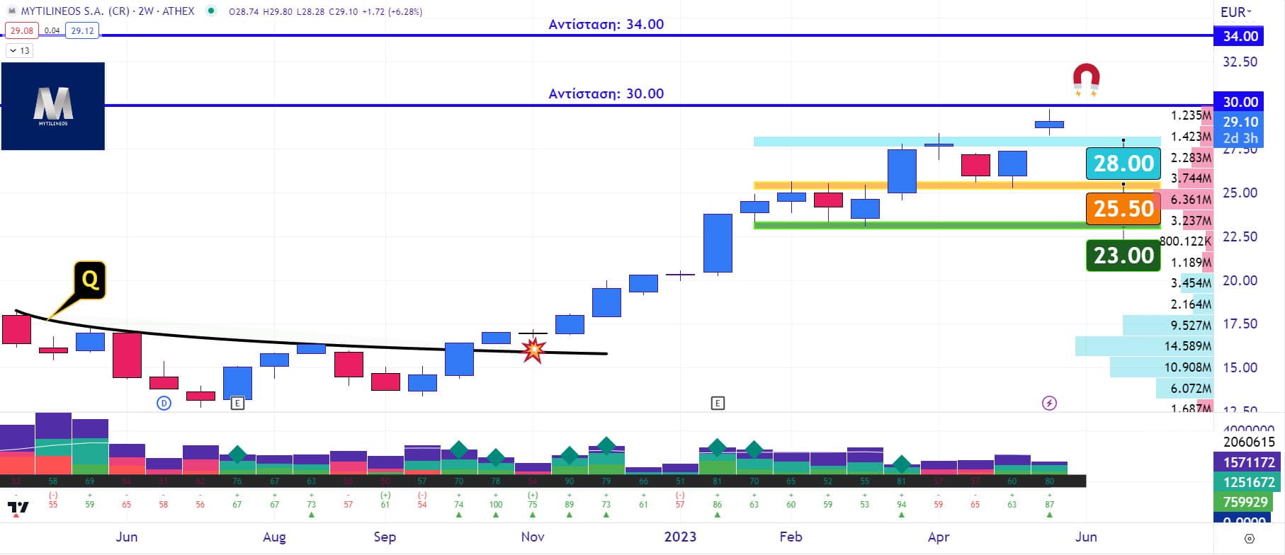Click the dividend D marker on the chart
The height and width of the screenshot is (555, 1285).
[164, 404]
